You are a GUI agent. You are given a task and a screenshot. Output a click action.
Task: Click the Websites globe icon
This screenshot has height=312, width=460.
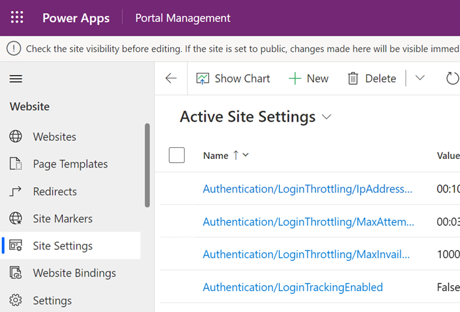point(16,137)
